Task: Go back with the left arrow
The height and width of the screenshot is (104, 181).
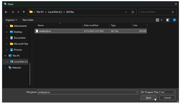Action: 6,12
